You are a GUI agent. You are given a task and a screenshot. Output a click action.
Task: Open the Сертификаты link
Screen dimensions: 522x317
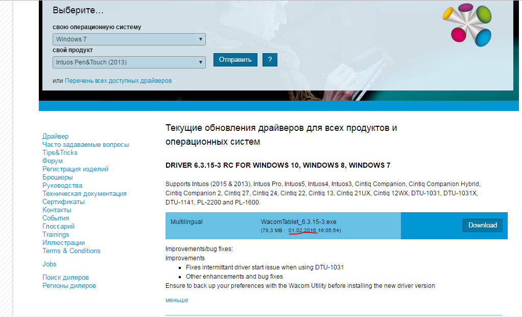point(63,201)
